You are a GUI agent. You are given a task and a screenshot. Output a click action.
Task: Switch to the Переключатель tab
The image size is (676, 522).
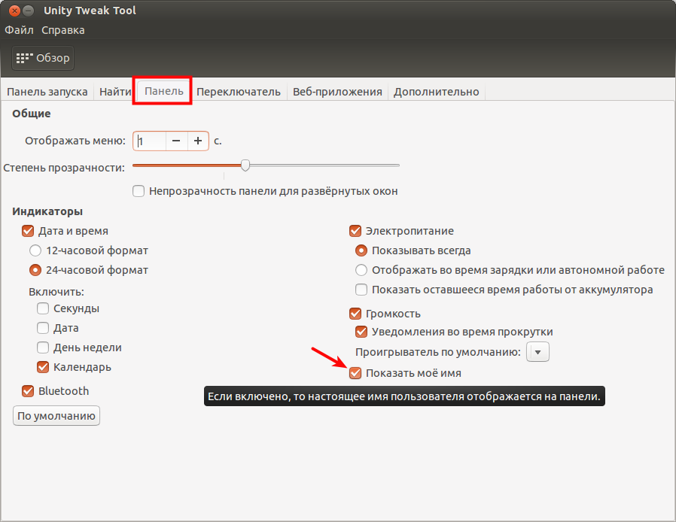(x=239, y=92)
